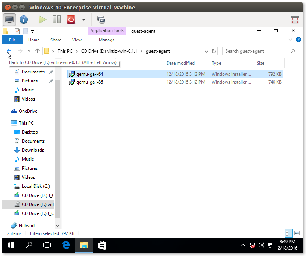Open Task View on the taskbar
The image size is (306, 256).
(x=47, y=245)
